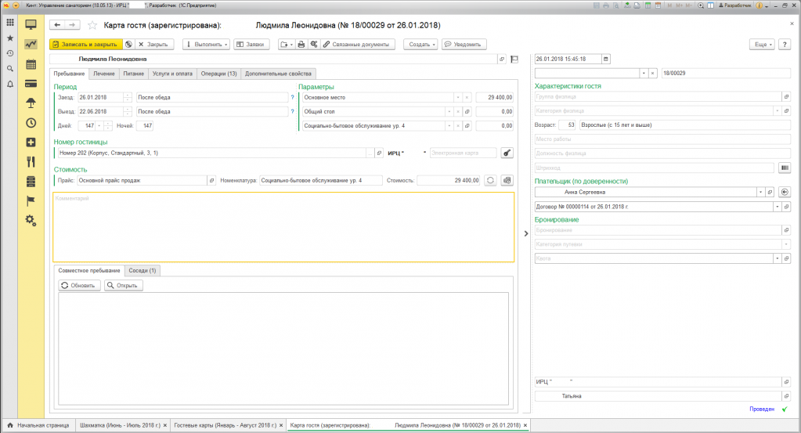The image size is (801, 433).
Task: Click the Уведомить button
Action: click(464, 45)
